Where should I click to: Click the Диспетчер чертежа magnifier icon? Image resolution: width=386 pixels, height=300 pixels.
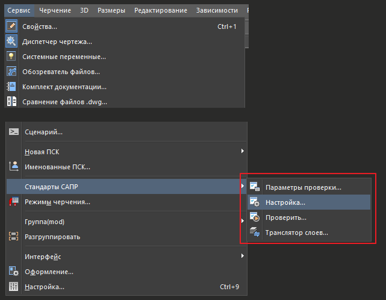(11, 41)
